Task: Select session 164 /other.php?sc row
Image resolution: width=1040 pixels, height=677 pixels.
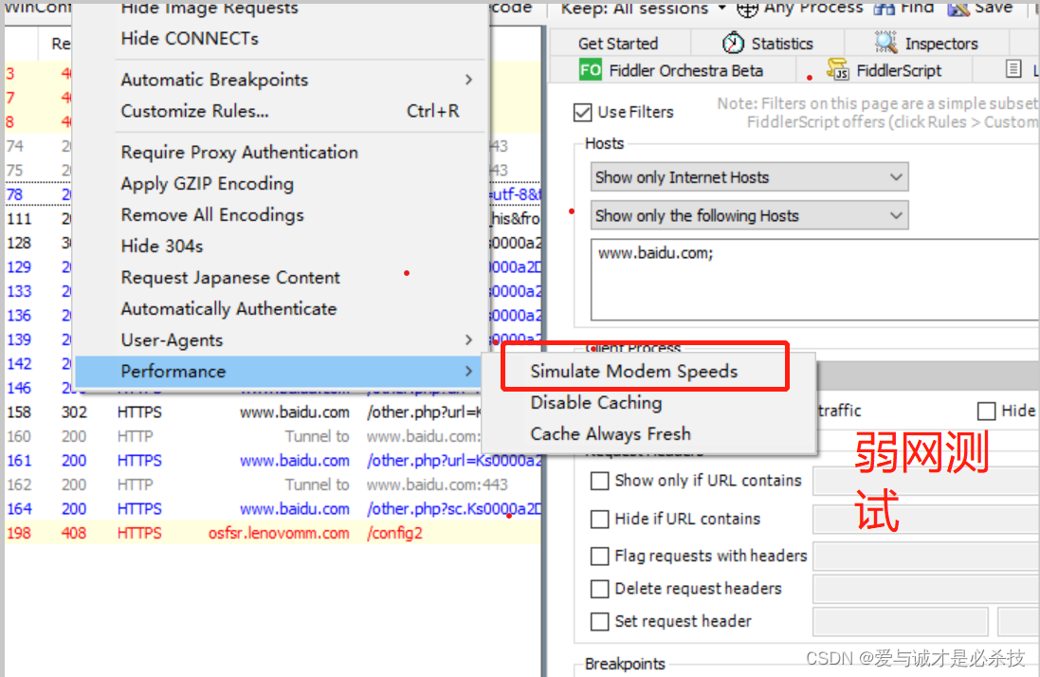Action: (x=273, y=509)
